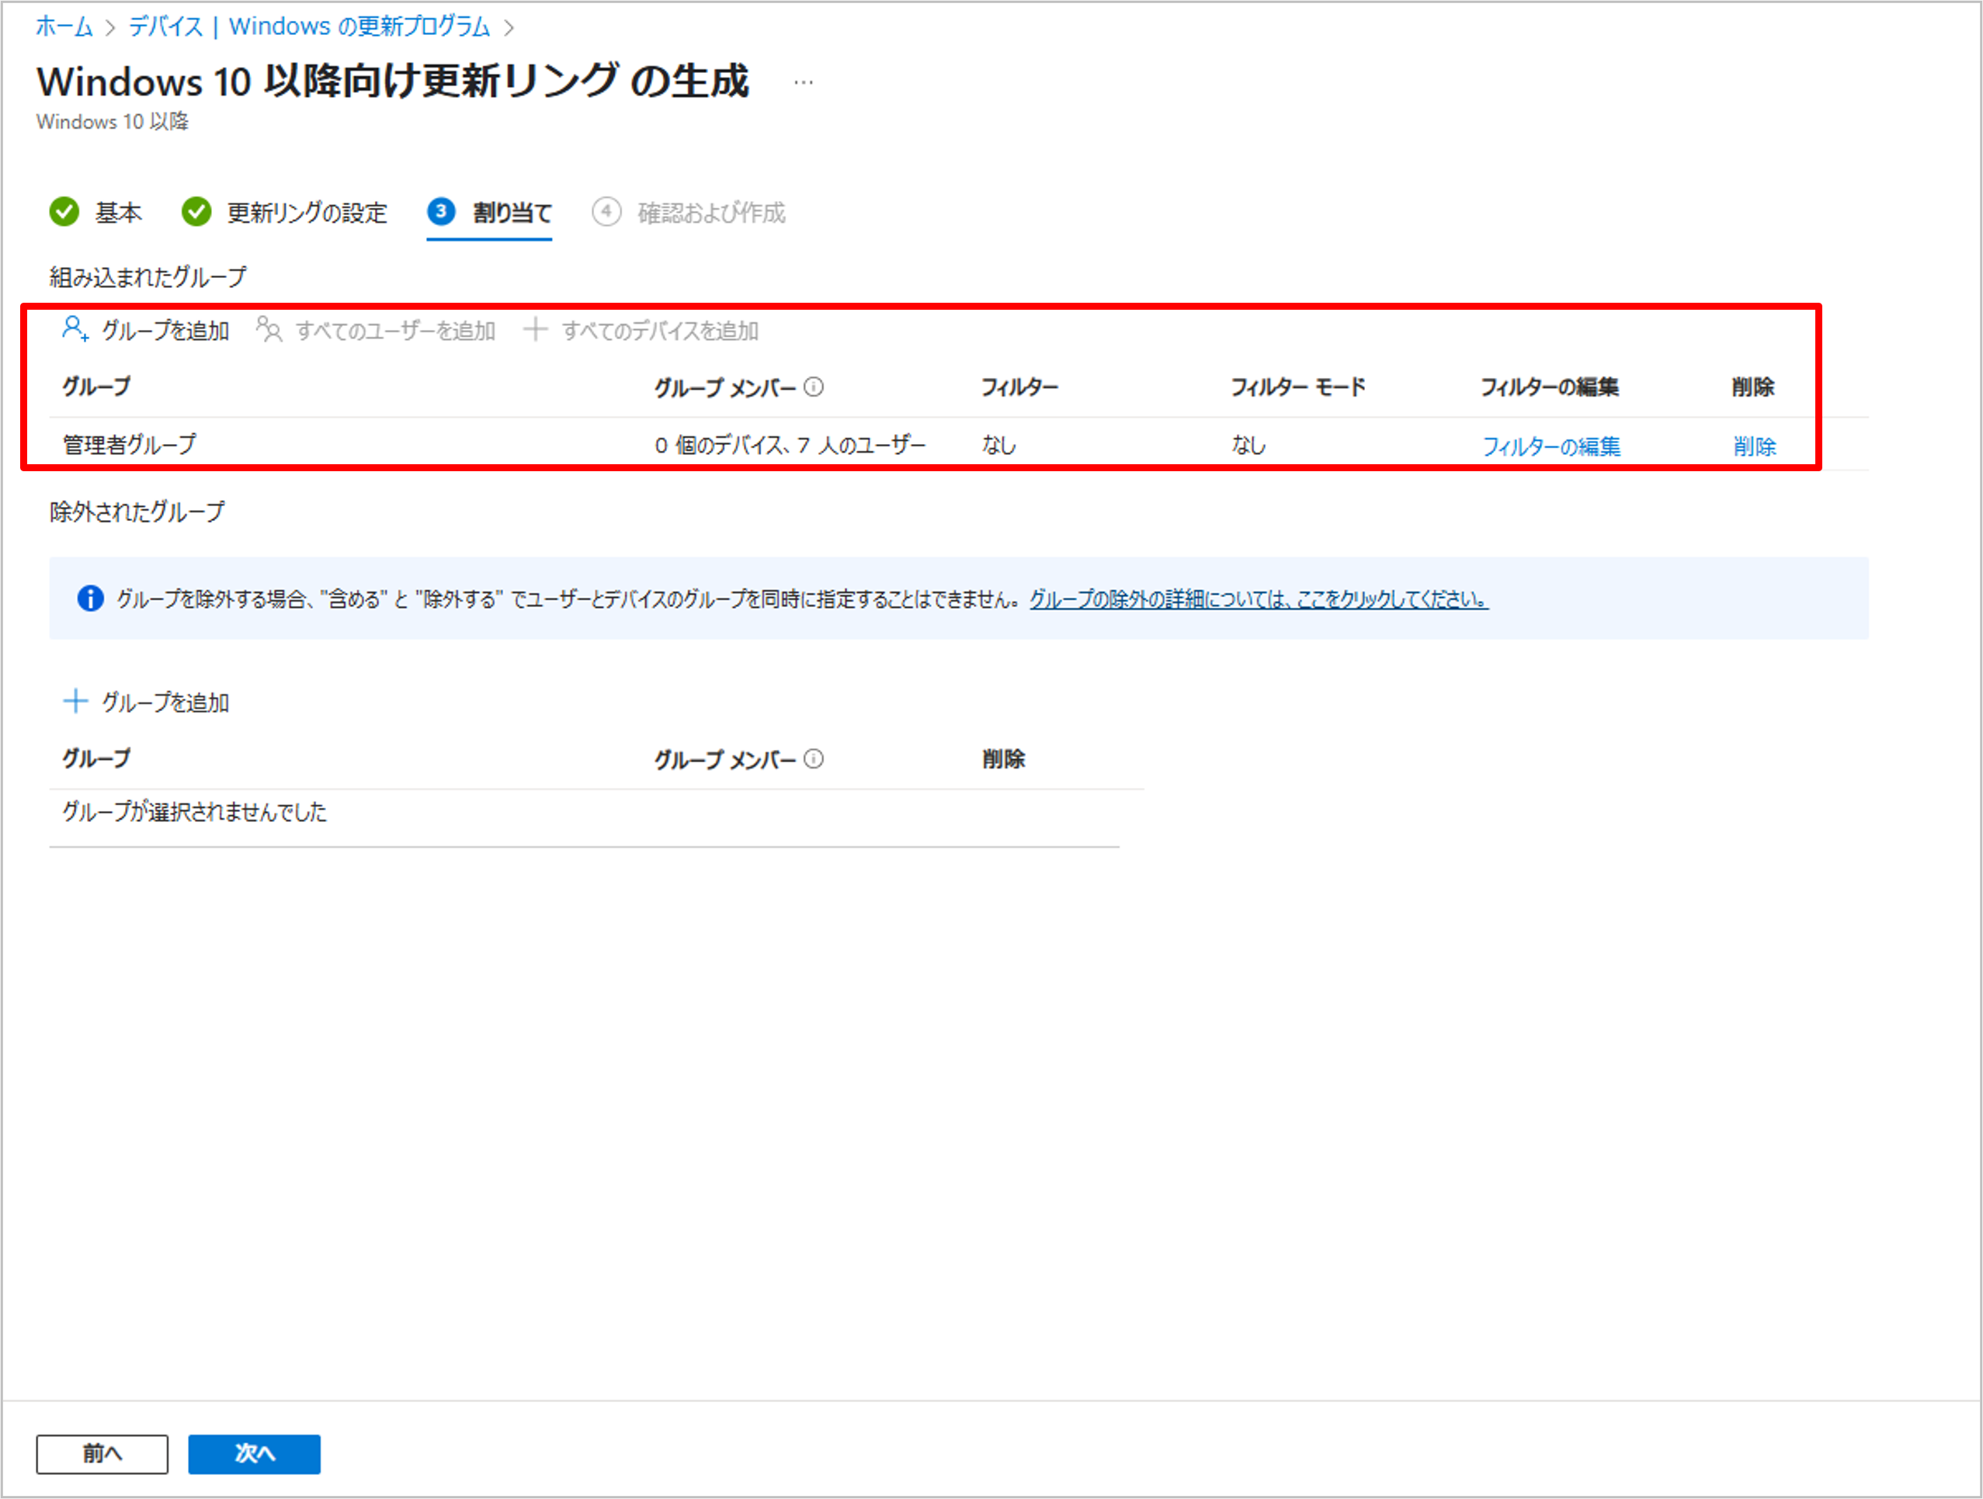Click すべてのデバイスを追加
The image size is (1983, 1499).
[660, 331]
